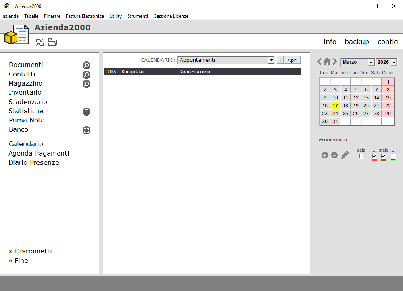Tick the green stato checkbox

click(393, 156)
